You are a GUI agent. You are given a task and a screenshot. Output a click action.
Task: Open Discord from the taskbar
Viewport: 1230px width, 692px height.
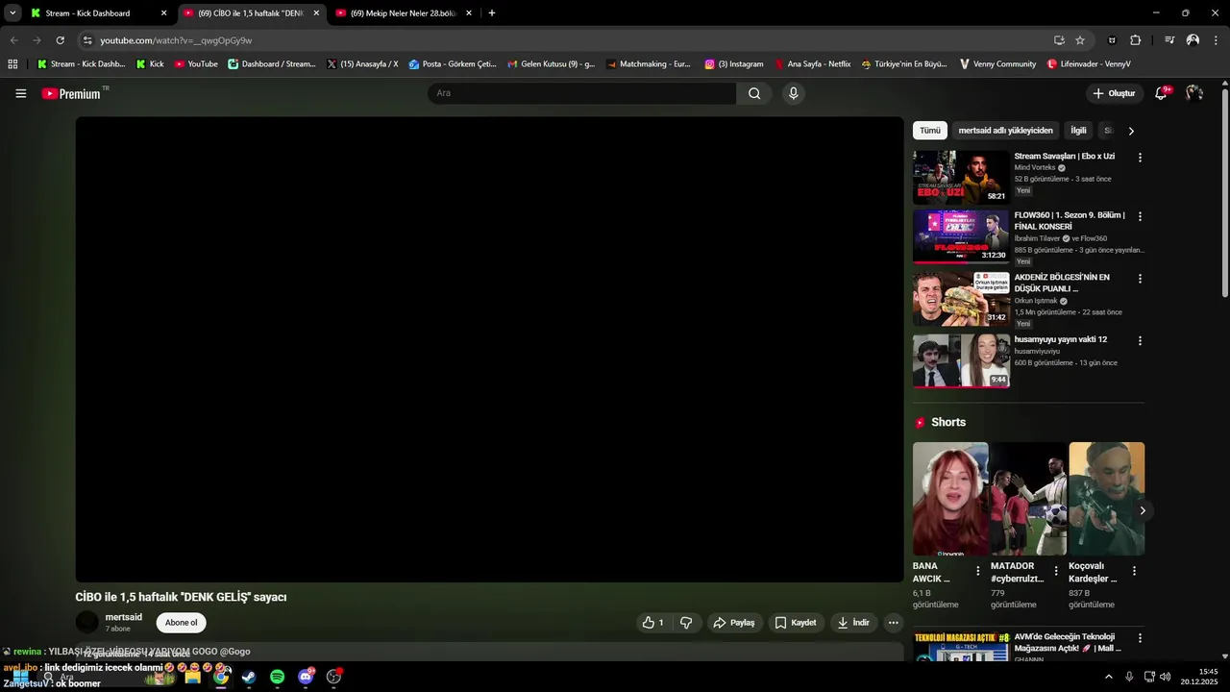307,677
